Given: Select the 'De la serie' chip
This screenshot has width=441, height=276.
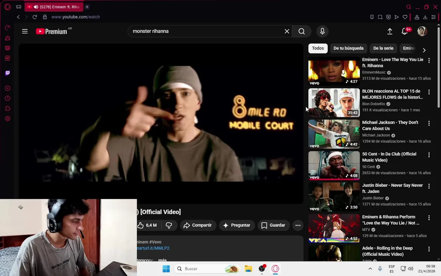Looking at the screenshot, I should [x=383, y=48].
